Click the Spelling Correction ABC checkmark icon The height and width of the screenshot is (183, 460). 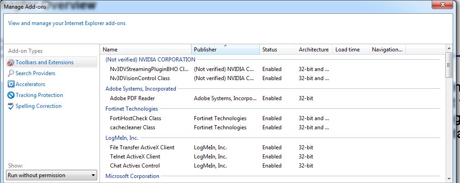coord(11,106)
